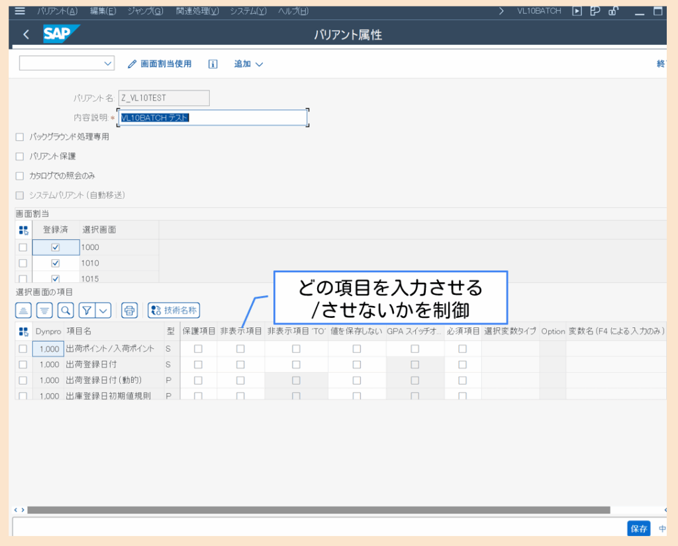This screenshot has width=678, height=546.
Task: Uncheck 登録済 for screen 1000
Action: click(x=56, y=248)
